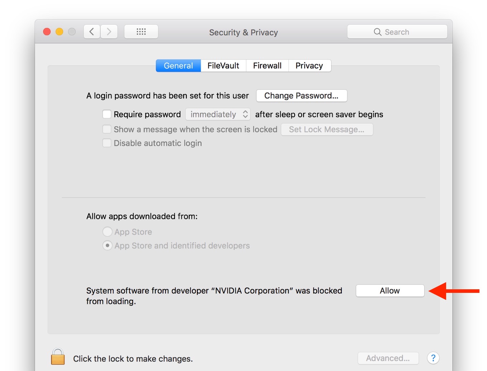487x371 pixels.
Task: Go forward with the right chevron arrow
Action: click(x=109, y=32)
